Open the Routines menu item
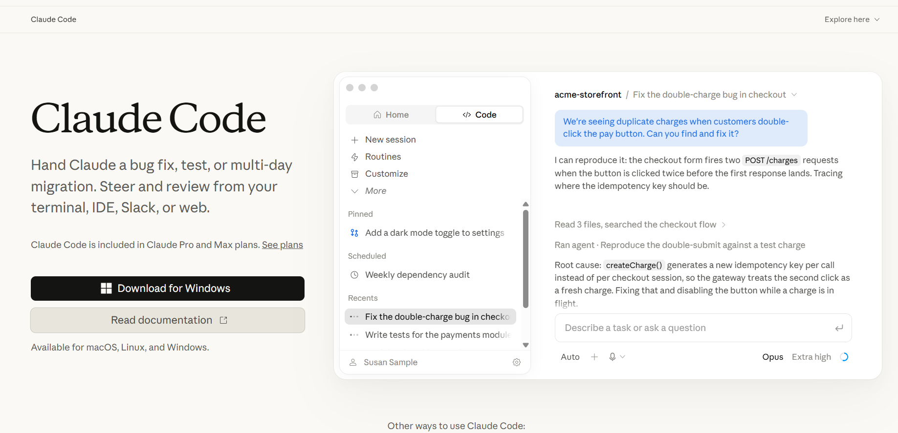 383,157
